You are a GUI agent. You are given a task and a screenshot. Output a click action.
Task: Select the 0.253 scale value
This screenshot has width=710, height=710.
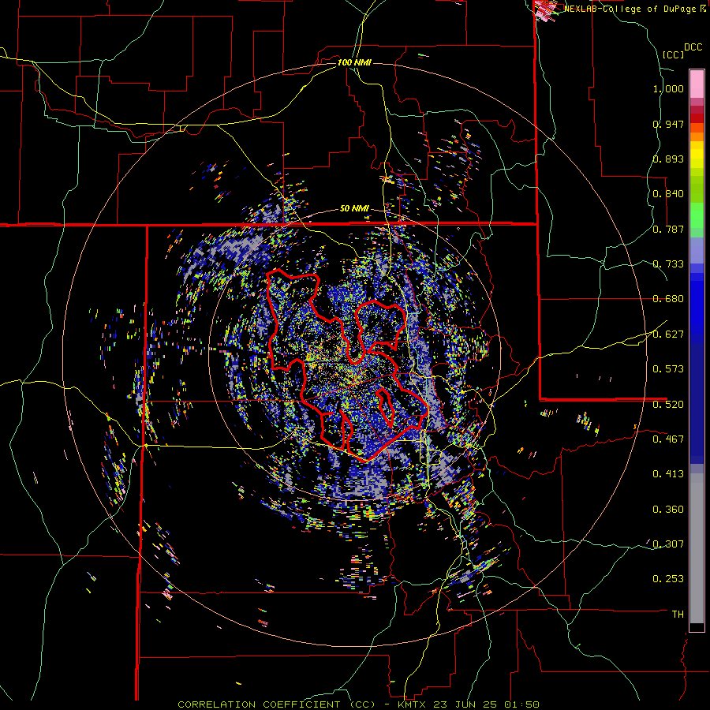668,579
